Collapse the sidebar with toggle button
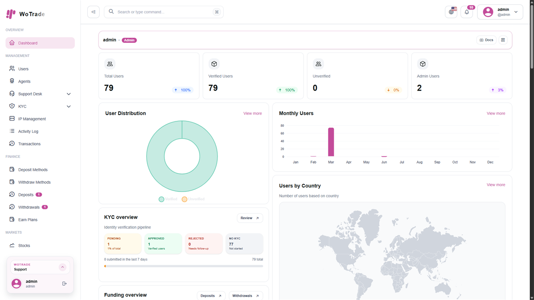This screenshot has height=300, width=534. tap(93, 12)
